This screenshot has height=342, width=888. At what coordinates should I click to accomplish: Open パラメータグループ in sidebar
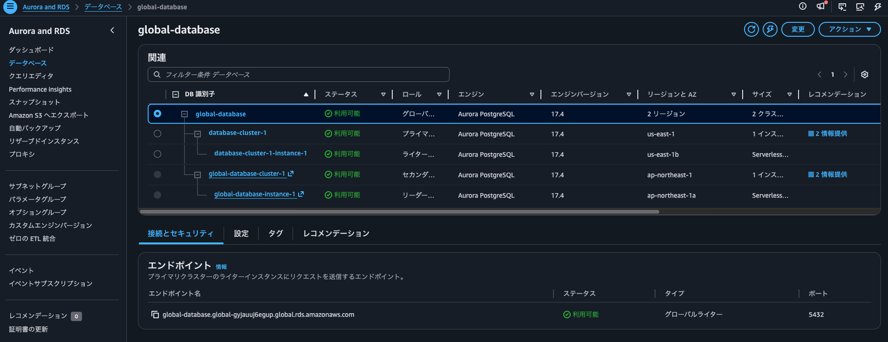coord(38,199)
